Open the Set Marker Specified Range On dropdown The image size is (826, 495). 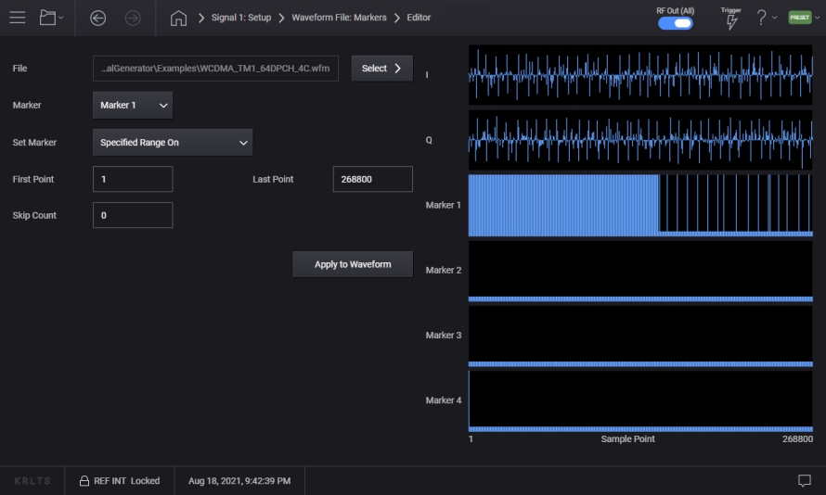[x=173, y=143]
